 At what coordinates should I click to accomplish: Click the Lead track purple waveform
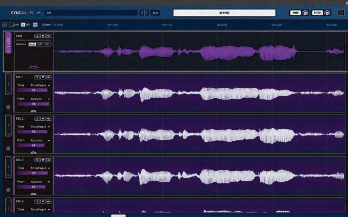pyautogui.click(x=199, y=51)
